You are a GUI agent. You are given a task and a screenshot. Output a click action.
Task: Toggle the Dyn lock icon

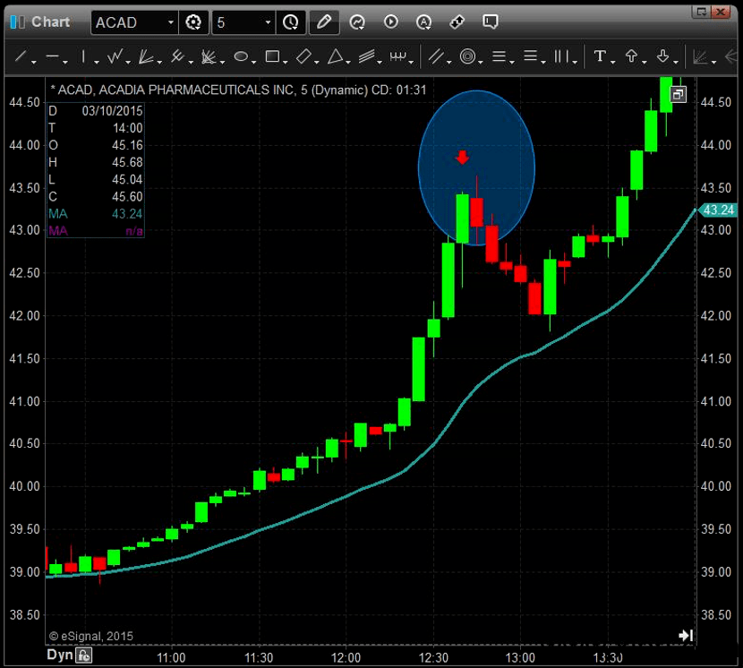[84, 655]
